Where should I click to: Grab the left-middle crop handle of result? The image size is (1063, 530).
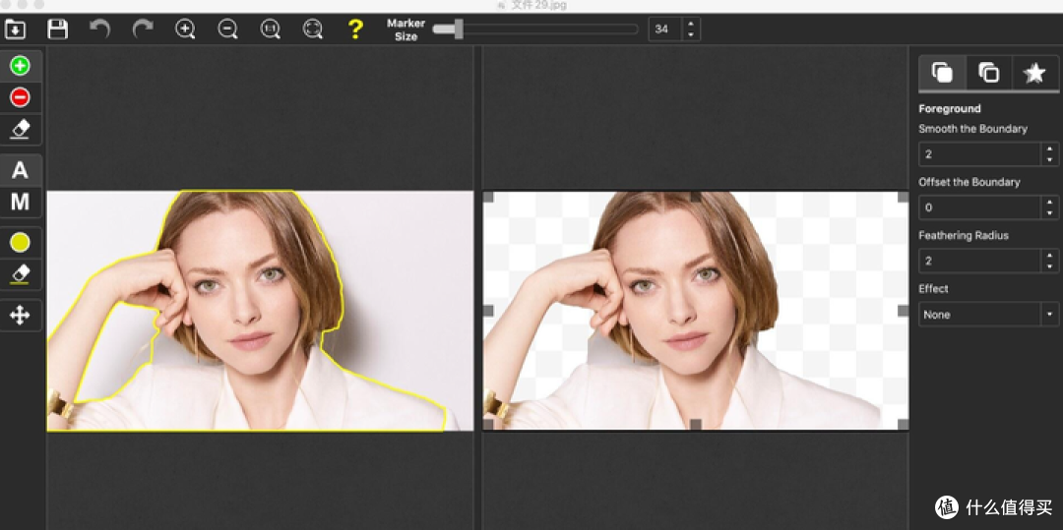488,311
